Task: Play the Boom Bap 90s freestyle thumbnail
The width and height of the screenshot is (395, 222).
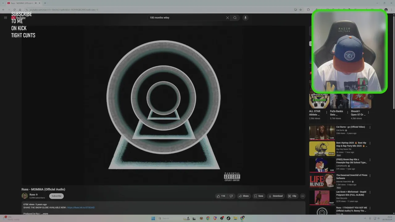Action: point(322,165)
